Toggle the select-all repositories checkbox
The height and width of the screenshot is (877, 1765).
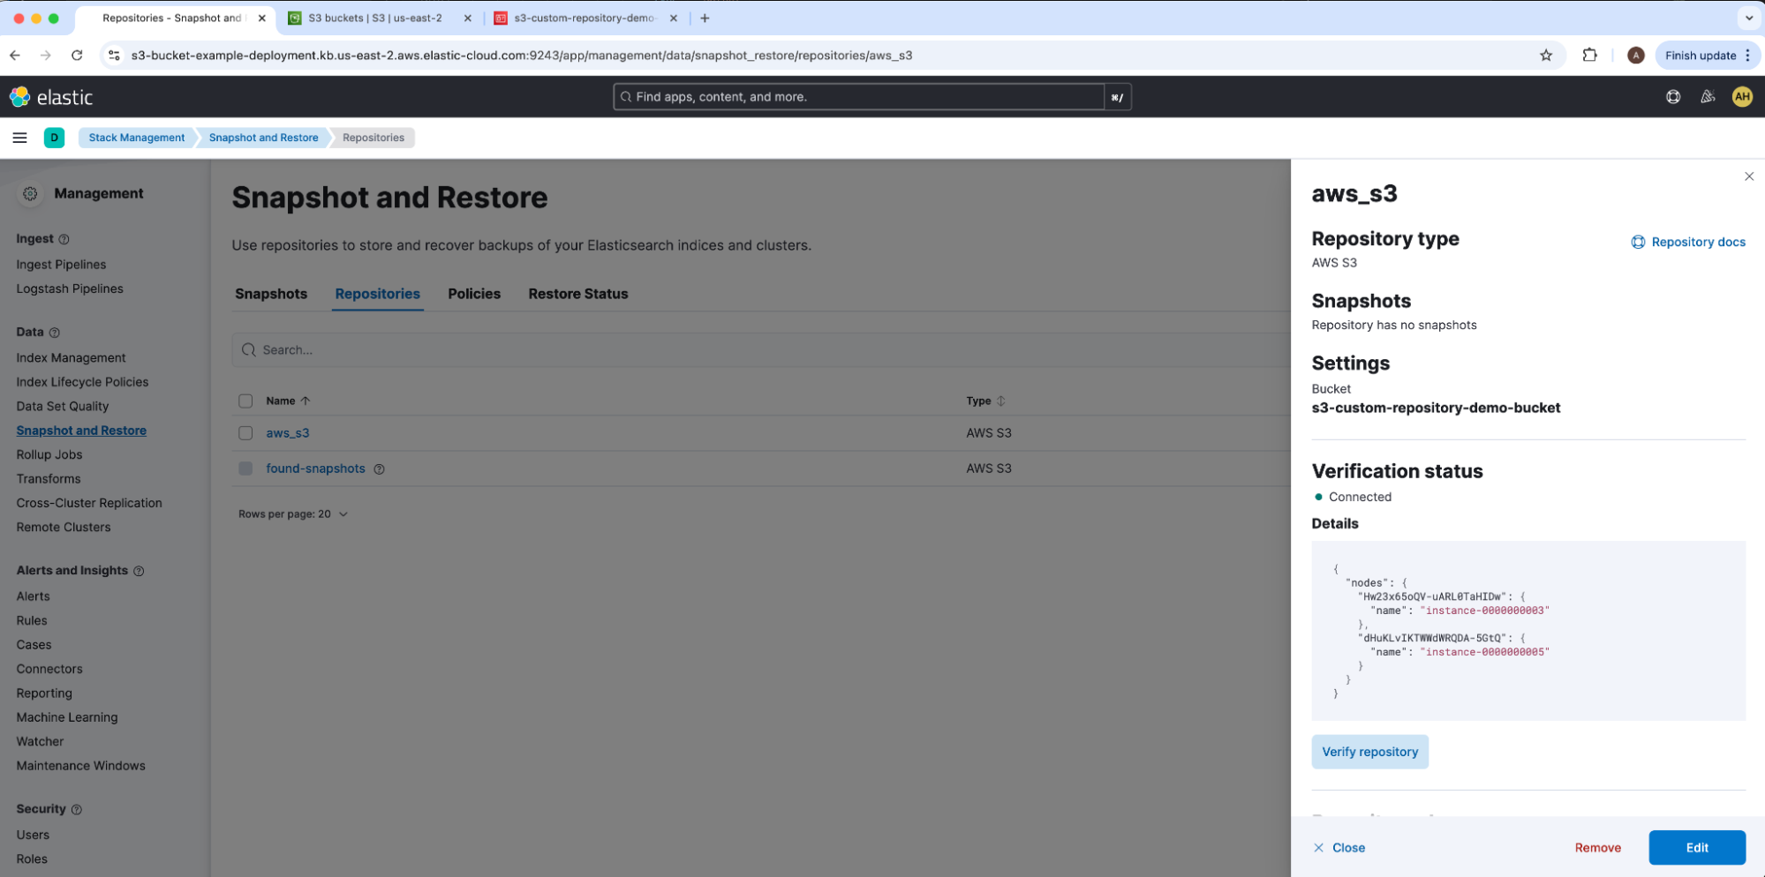pyautogui.click(x=245, y=401)
